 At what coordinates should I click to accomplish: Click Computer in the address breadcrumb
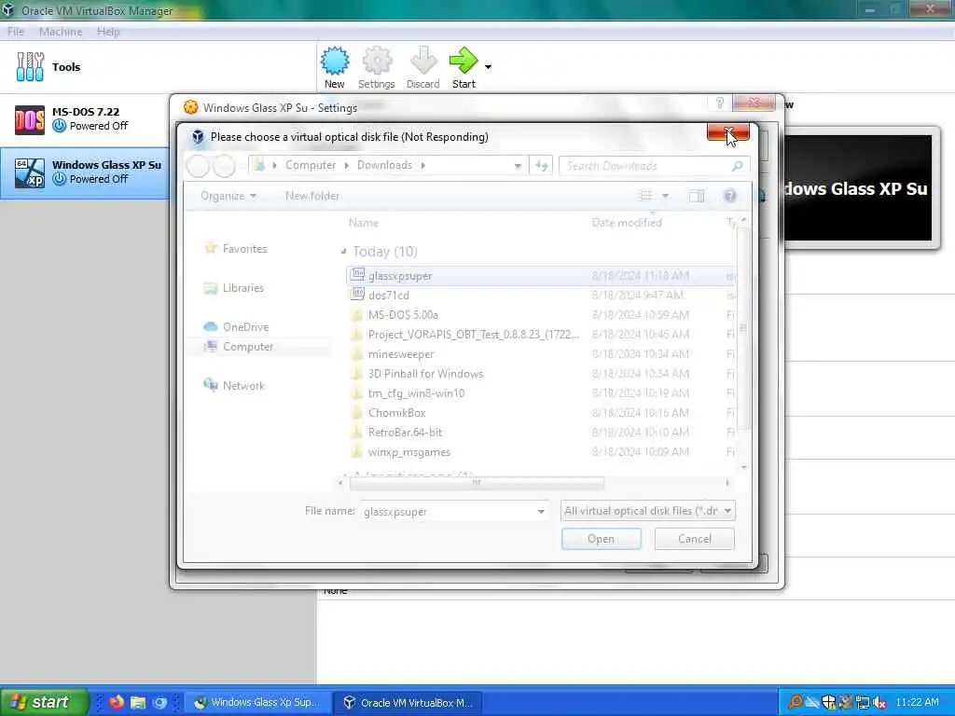click(311, 165)
